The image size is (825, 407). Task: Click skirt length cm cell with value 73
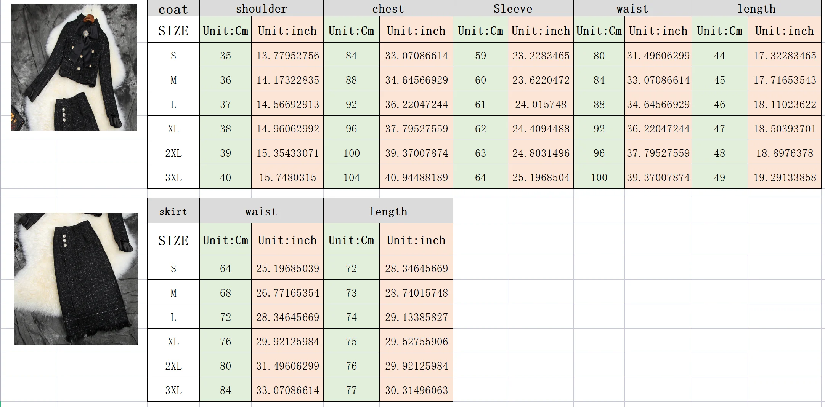pyautogui.click(x=352, y=292)
